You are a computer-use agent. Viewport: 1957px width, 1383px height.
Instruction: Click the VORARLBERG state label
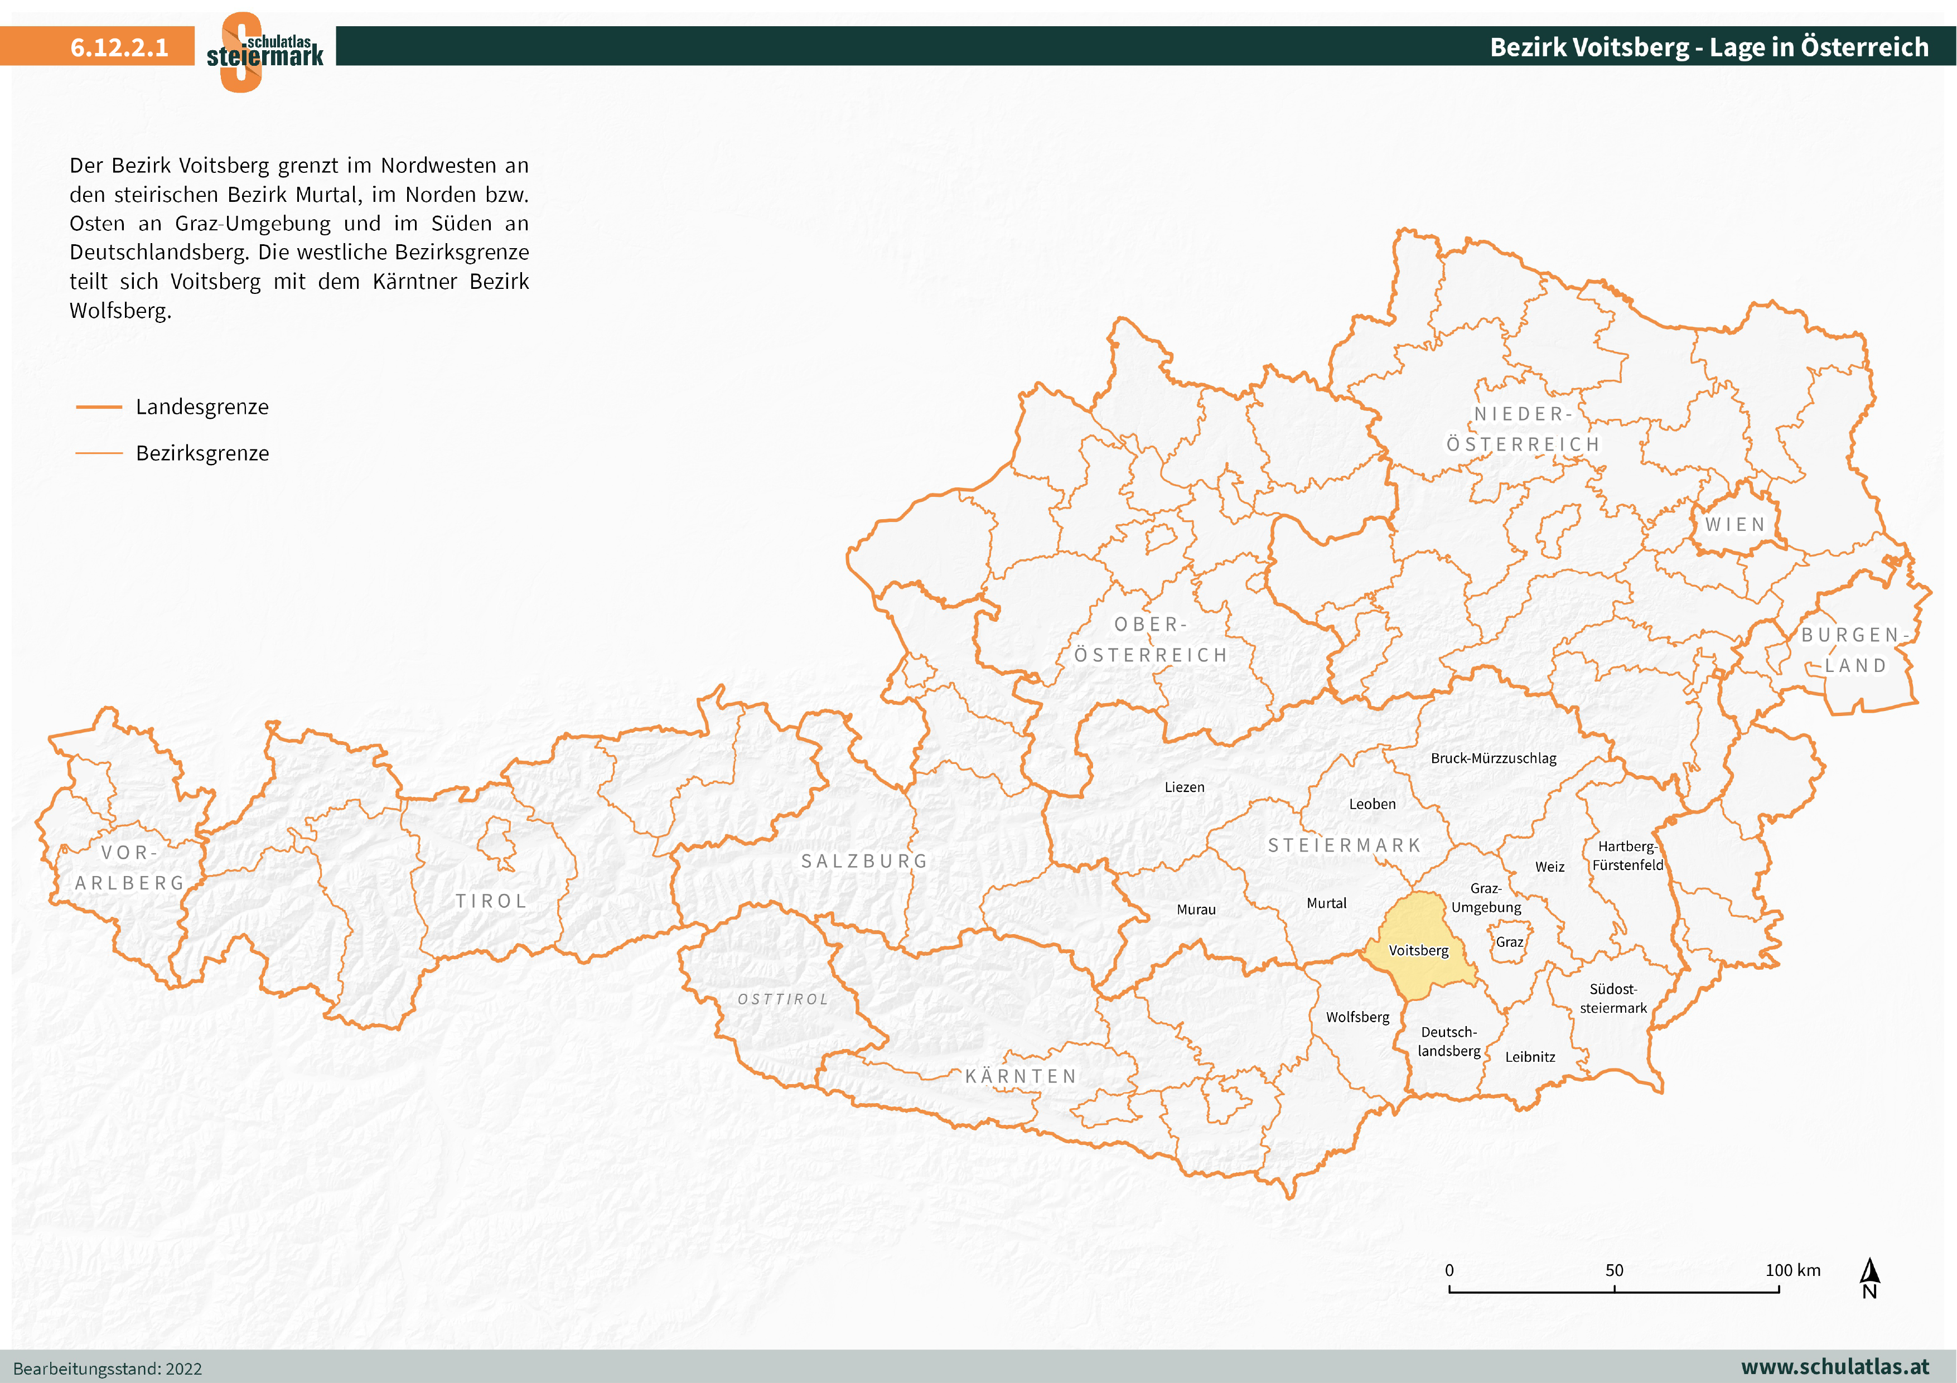tap(129, 868)
